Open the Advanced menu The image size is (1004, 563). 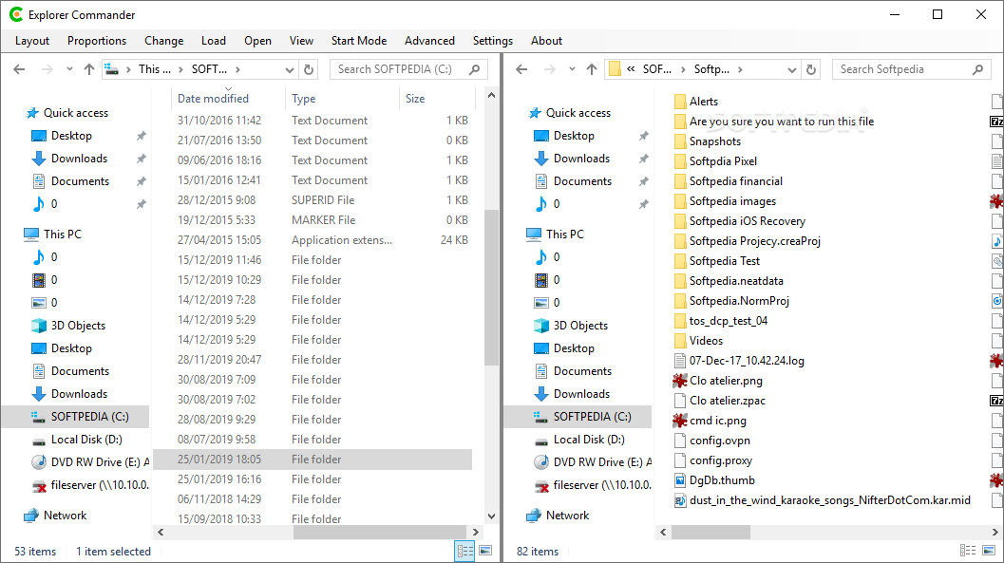coord(429,40)
